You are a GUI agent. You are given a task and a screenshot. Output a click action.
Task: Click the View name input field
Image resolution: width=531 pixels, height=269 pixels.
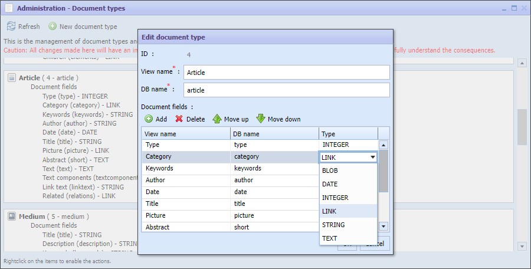click(286, 73)
